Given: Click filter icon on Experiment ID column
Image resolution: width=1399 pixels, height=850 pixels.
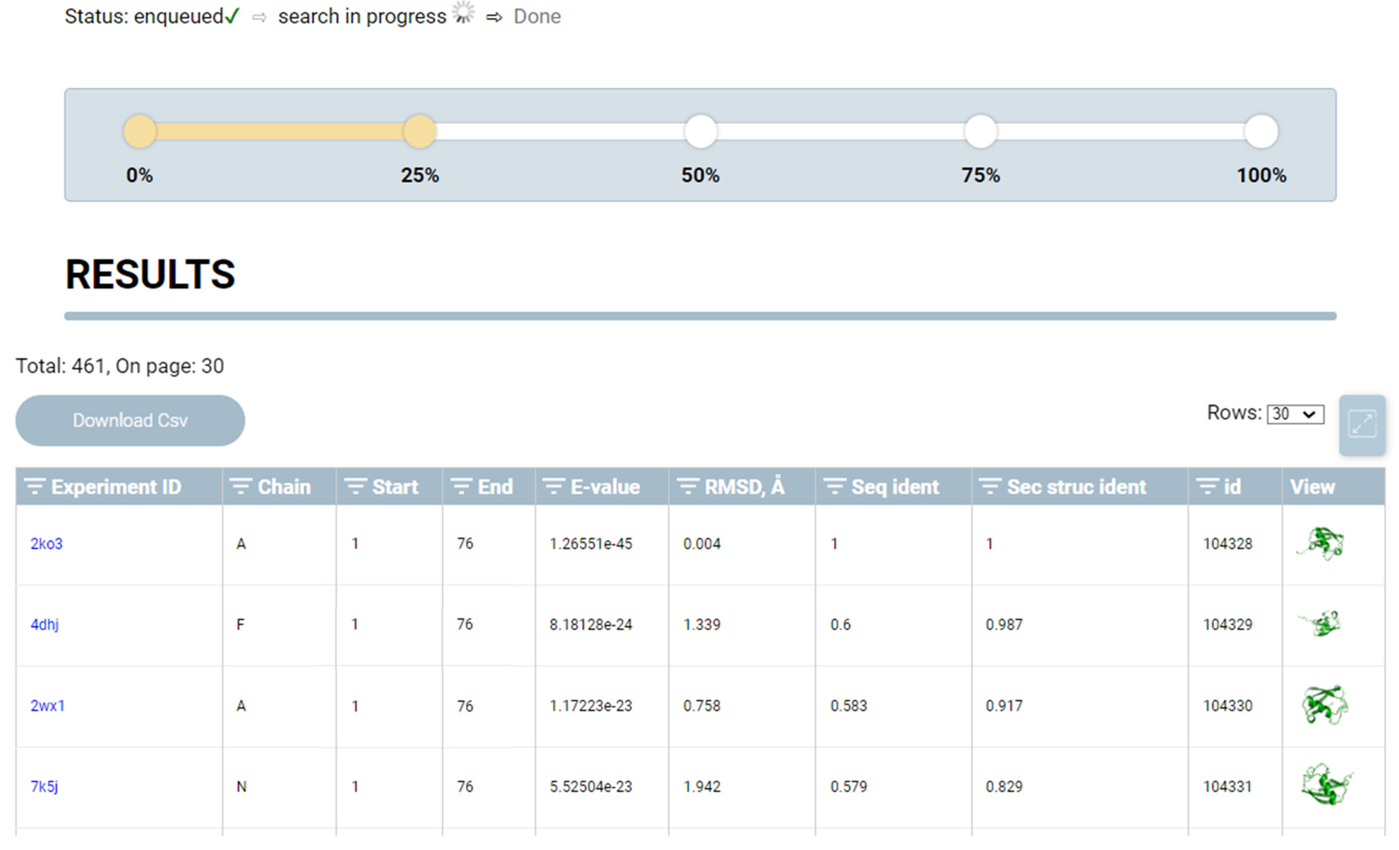Looking at the screenshot, I should [35, 487].
